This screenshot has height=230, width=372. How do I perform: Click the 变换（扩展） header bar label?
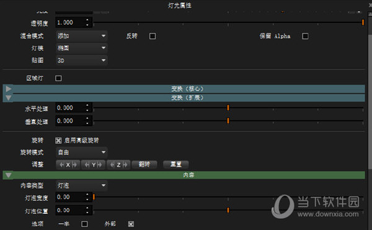[187, 98]
